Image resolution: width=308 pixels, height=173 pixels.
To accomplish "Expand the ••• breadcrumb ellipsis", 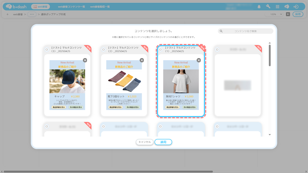I will [x=32, y=14].
